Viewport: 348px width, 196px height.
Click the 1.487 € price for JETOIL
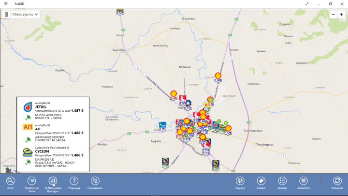77,111
